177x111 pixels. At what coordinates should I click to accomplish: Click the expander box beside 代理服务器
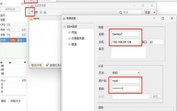pos(70,38)
